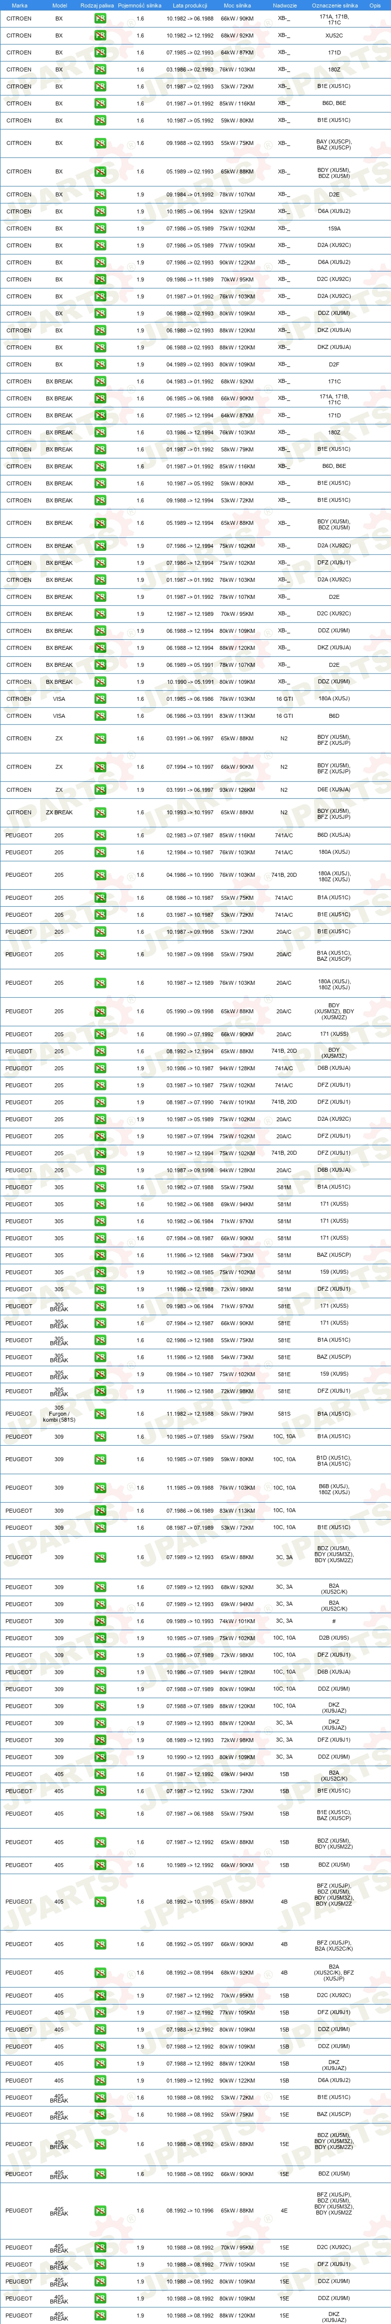Click fuel icon for Peugeot 205 74kW / 101KM

pos(100,1102)
